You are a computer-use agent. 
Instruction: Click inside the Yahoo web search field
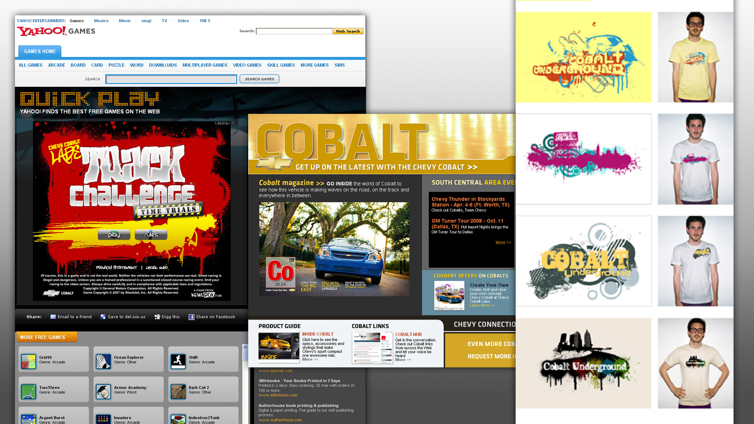[294, 31]
